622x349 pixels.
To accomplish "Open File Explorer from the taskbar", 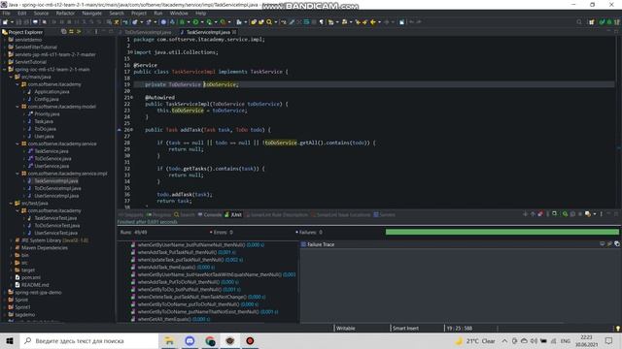I will point(169,340).
